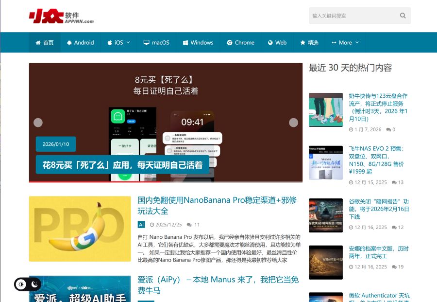Open the Android category
This screenshot has width=437, height=302.
point(81,42)
